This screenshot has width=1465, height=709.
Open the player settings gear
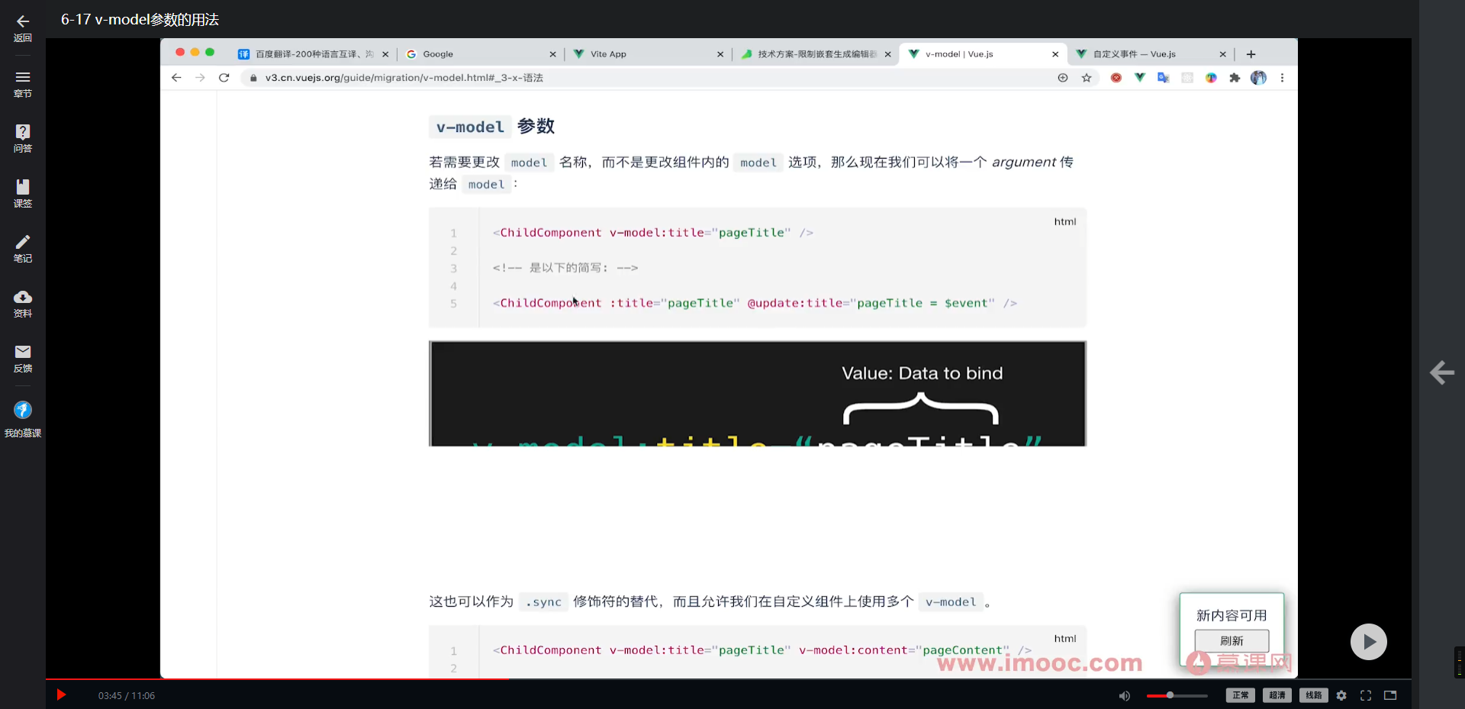coord(1341,695)
